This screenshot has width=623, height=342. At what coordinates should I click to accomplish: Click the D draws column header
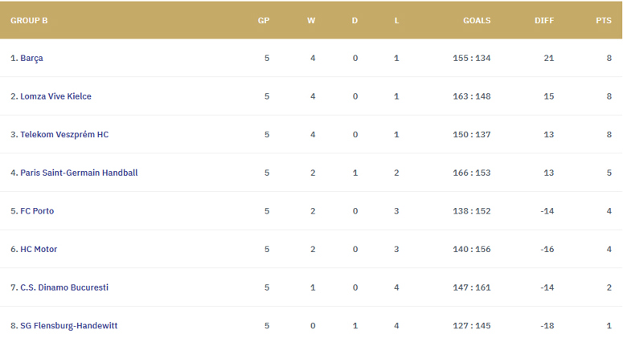pyautogui.click(x=355, y=21)
